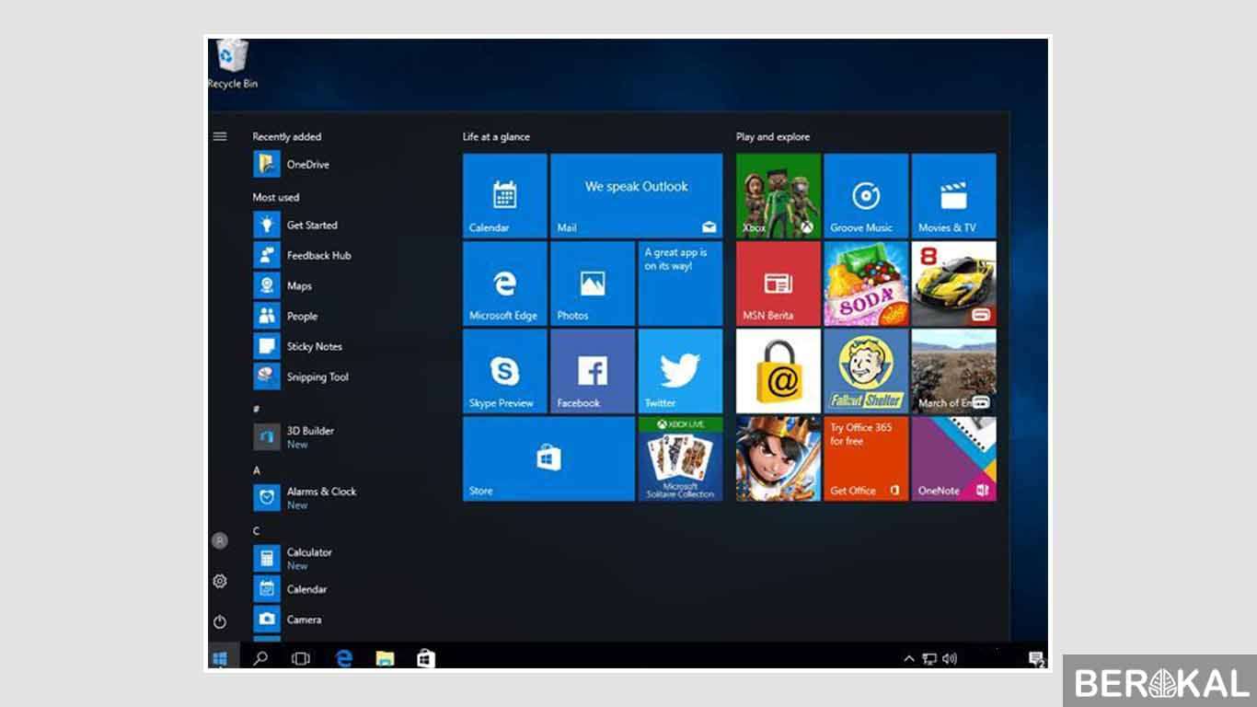
Task: Launch Edge from the taskbar
Action: coord(344,657)
